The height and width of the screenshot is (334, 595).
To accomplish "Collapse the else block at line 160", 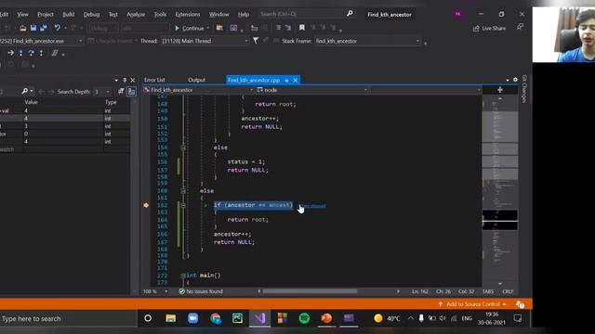I will [183, 191].
